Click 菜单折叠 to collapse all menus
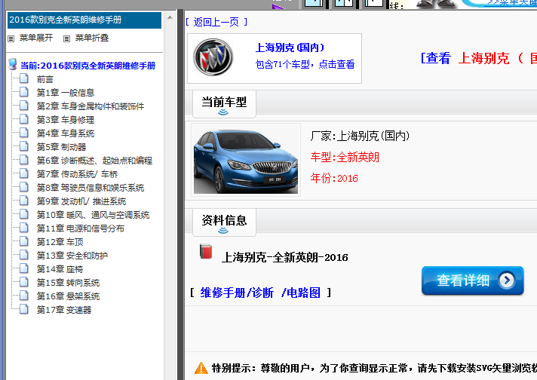The height and width of the screenshot is (380, 537). point(92,38)
